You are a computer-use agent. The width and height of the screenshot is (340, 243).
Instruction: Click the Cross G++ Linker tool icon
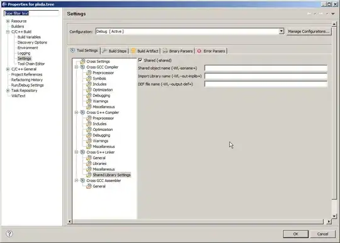[82, 152]
